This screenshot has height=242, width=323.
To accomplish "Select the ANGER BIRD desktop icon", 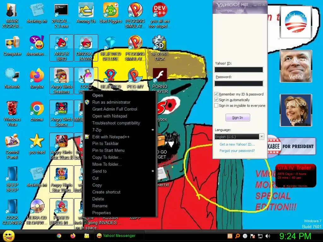I will pyautogui.click(x=62, y=48).
